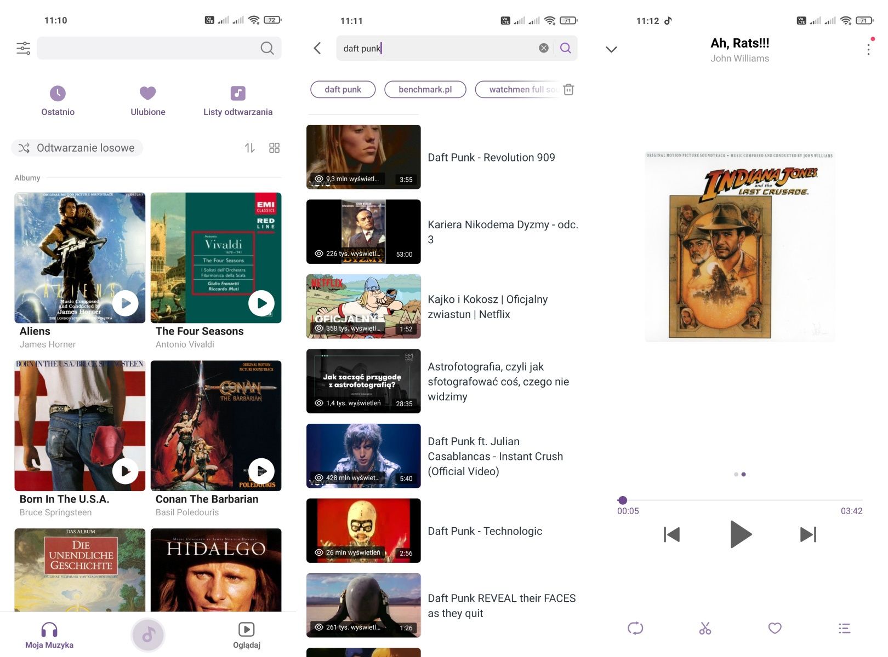Open the Listy odtwarzania icon

point(238,93)
